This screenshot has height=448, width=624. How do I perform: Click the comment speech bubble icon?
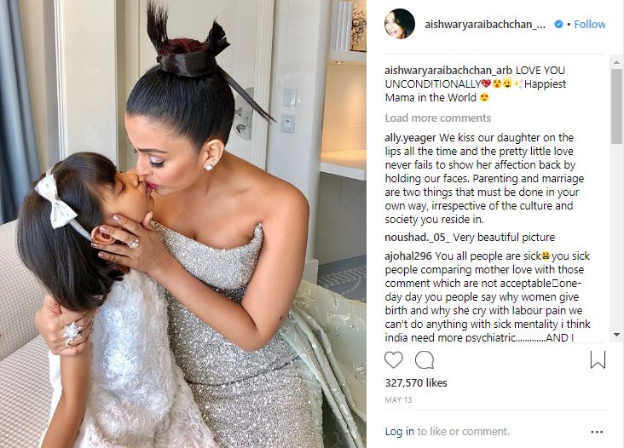click(425, 360)
